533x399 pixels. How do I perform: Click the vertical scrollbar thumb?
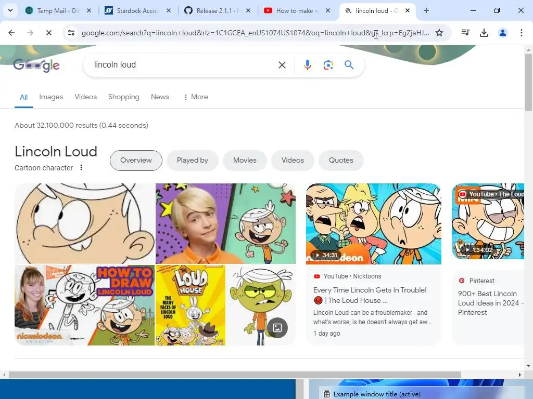528,83
